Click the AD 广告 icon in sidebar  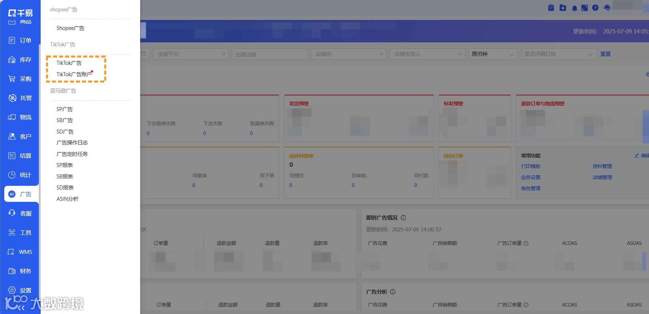click(12, 194)
